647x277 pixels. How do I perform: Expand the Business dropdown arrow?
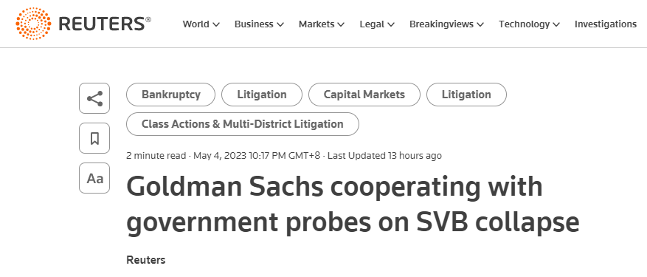(x=280, y=25)
